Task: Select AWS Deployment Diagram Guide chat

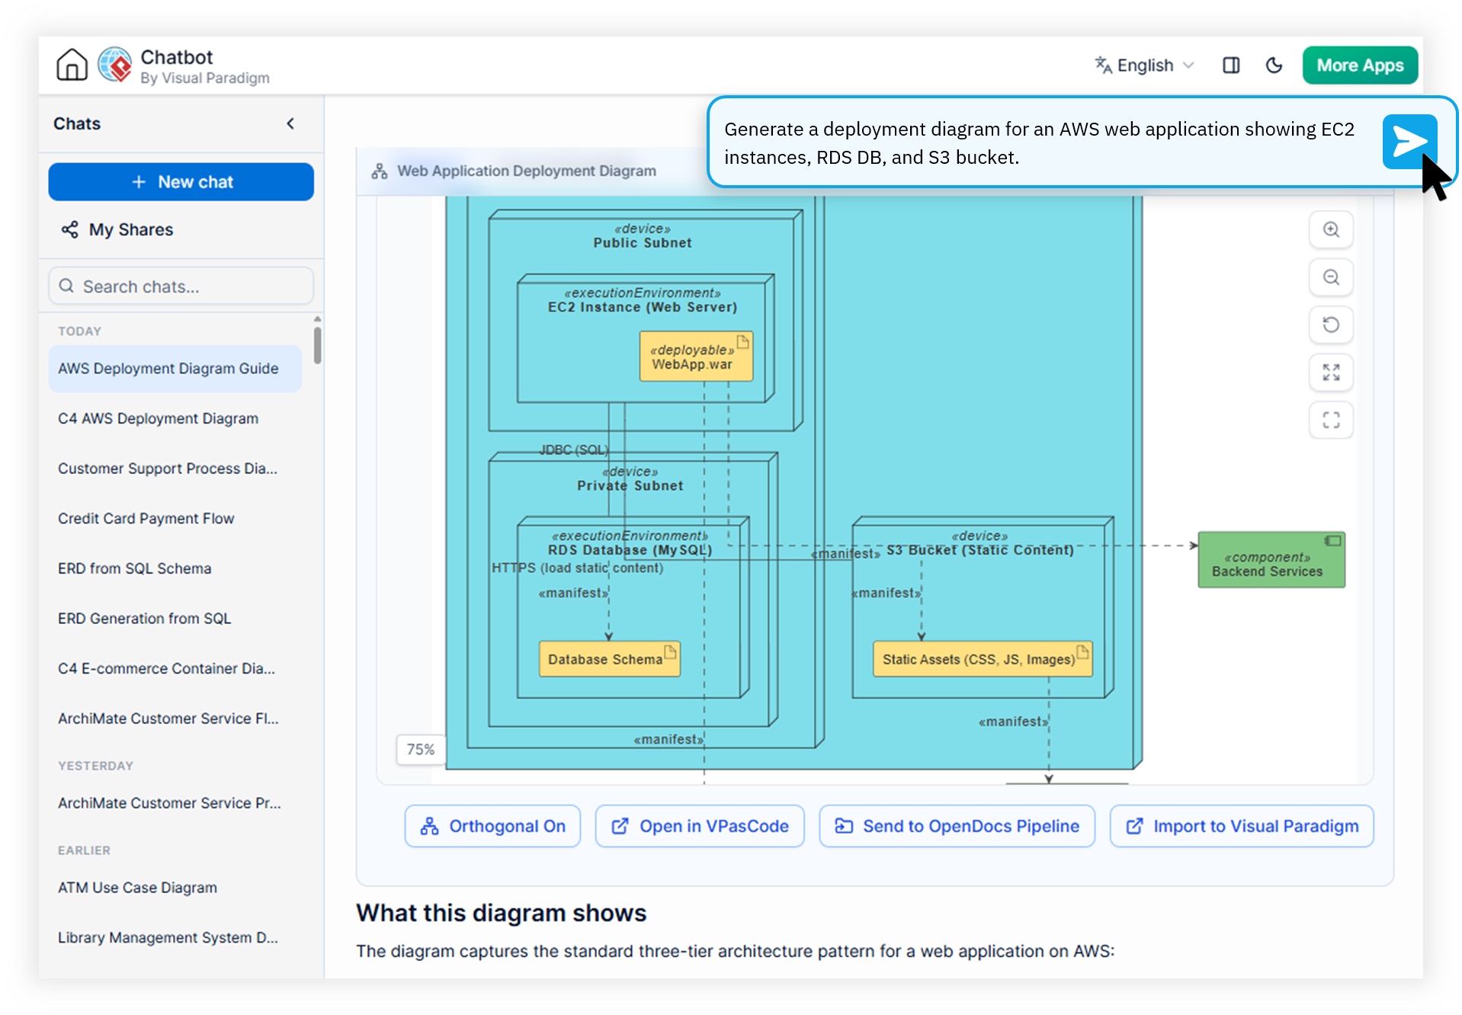Action: [x=175, y=369]
